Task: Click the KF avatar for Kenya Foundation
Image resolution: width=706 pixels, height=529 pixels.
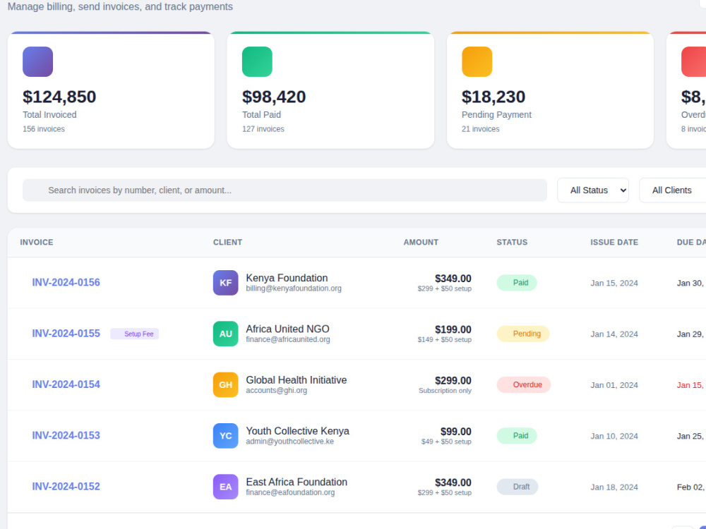Action: click(226, 283)
